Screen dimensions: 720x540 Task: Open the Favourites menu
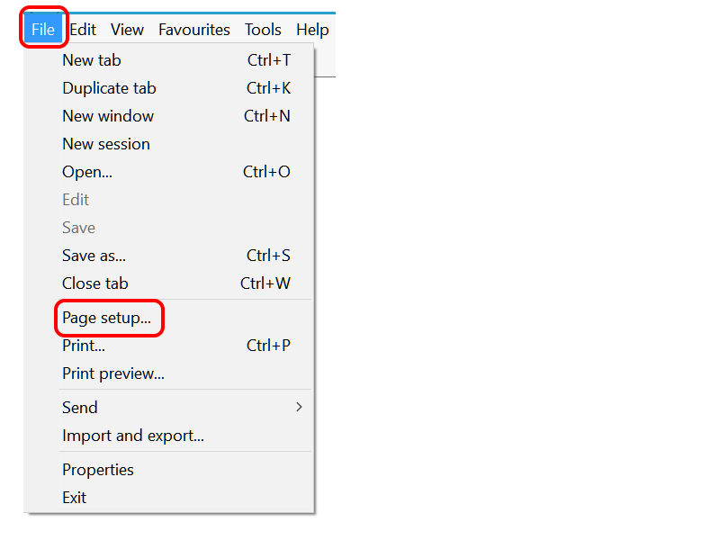193,30
